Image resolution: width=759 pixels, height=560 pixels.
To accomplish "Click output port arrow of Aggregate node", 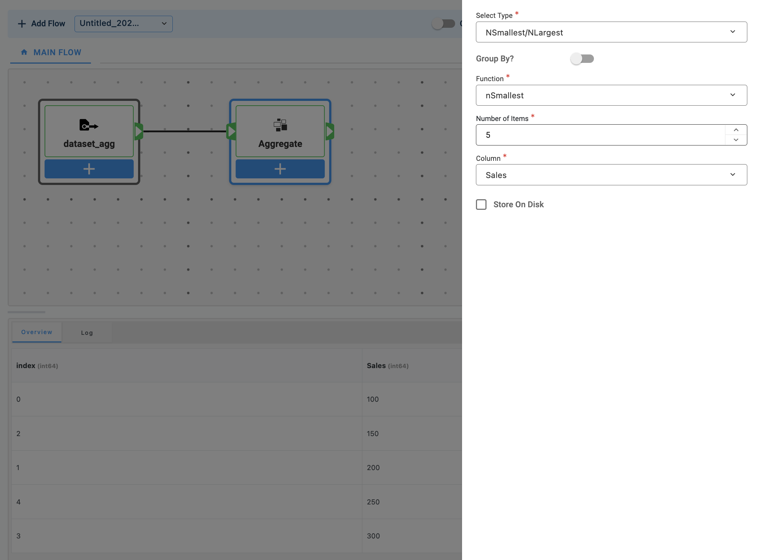I will pos(329,131).
